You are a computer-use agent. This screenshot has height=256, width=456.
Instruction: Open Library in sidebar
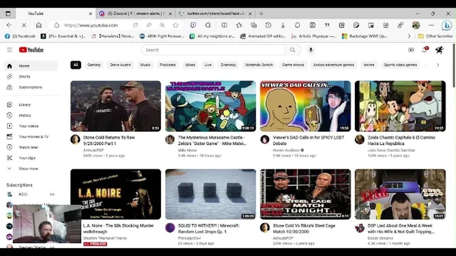30,105
